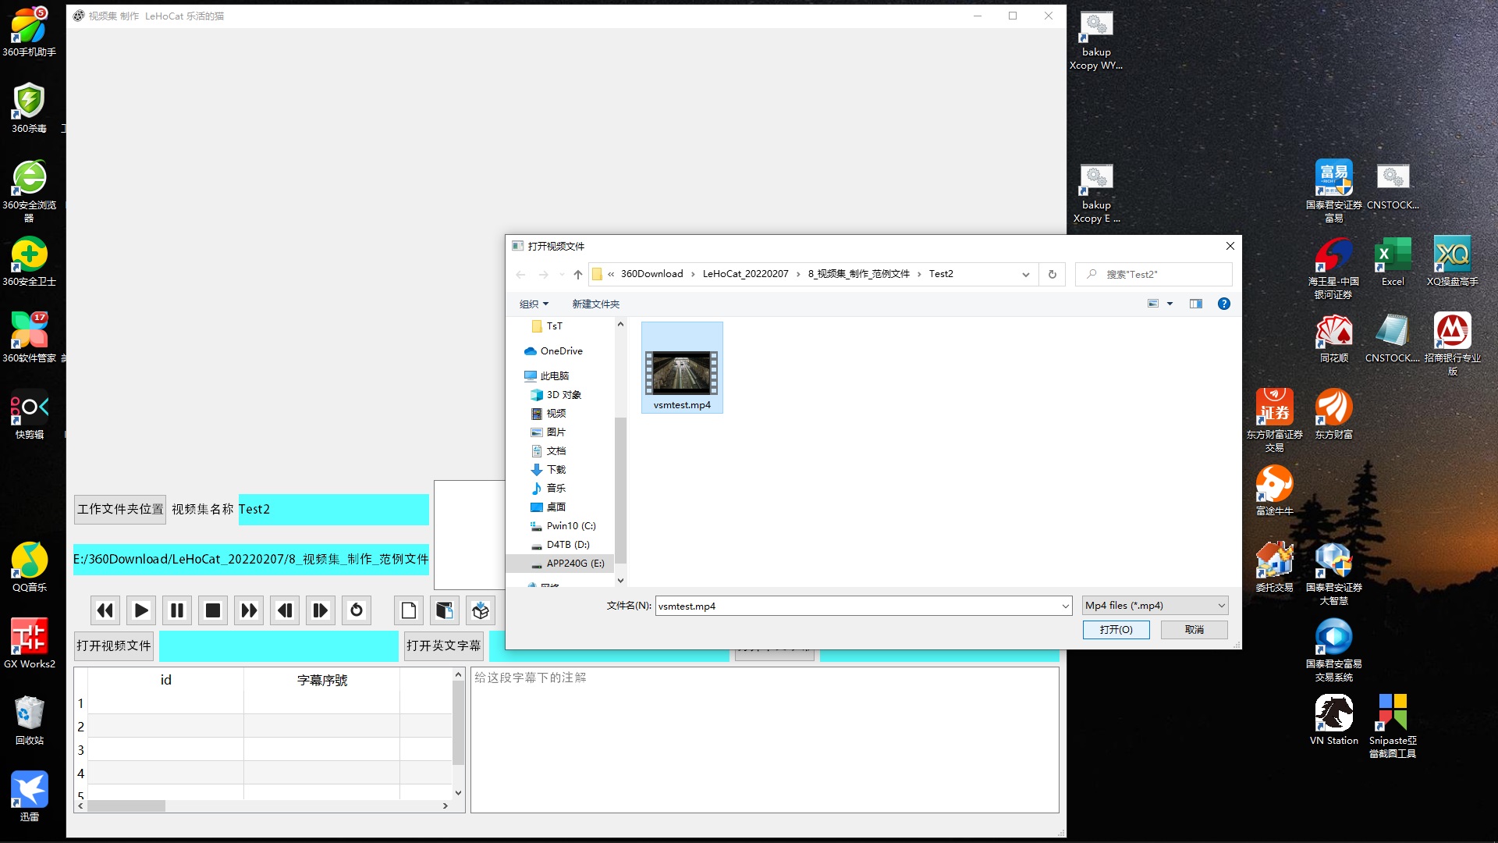Step back one frame
This screenshot has width=1498, height=843.
coord(285,610)
